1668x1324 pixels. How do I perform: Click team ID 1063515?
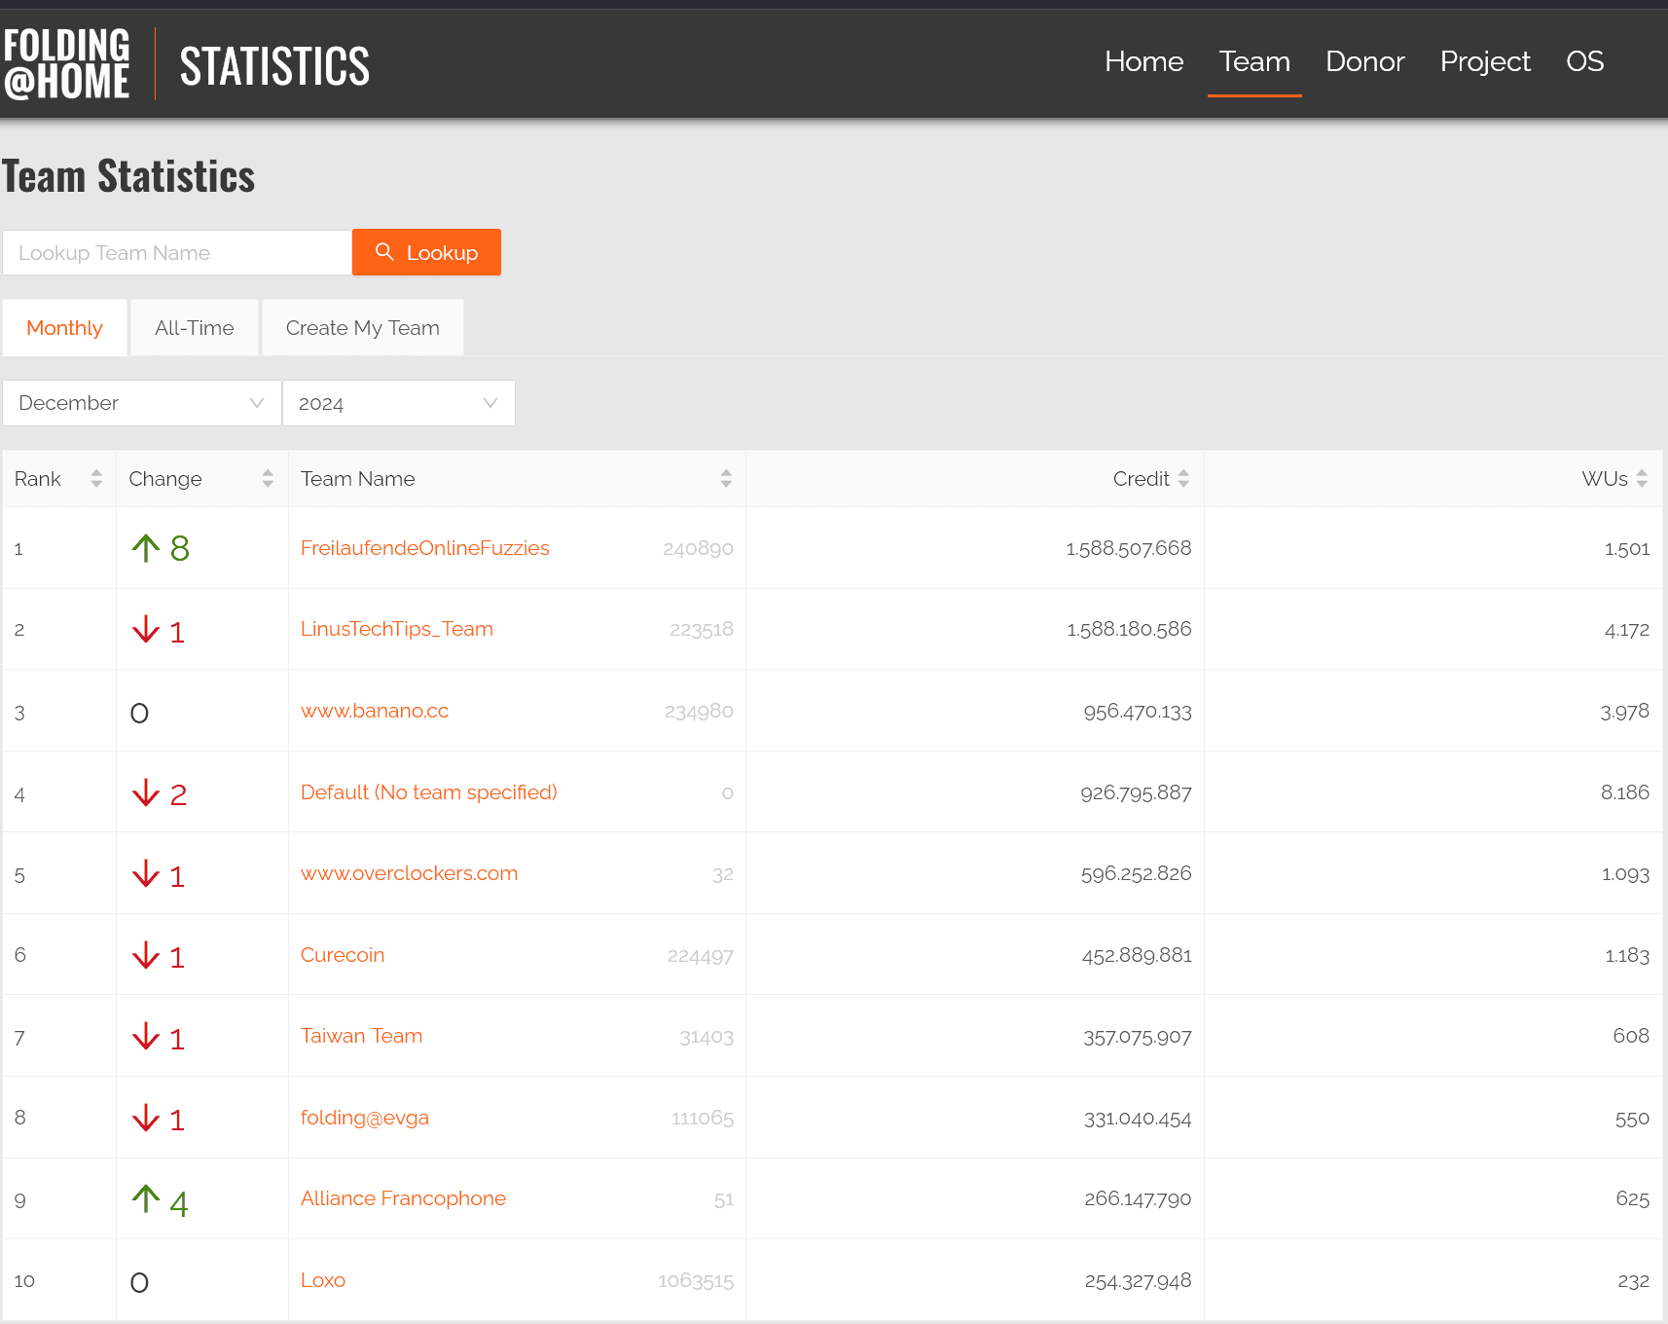pyautogui.click(x=696, y=1281)
